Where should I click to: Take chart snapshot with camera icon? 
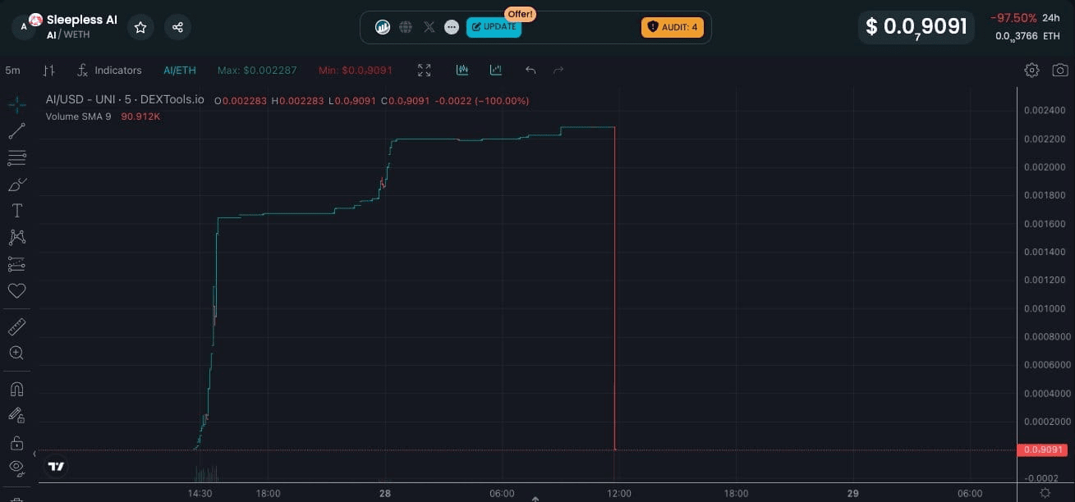(x=1059, y=70)
